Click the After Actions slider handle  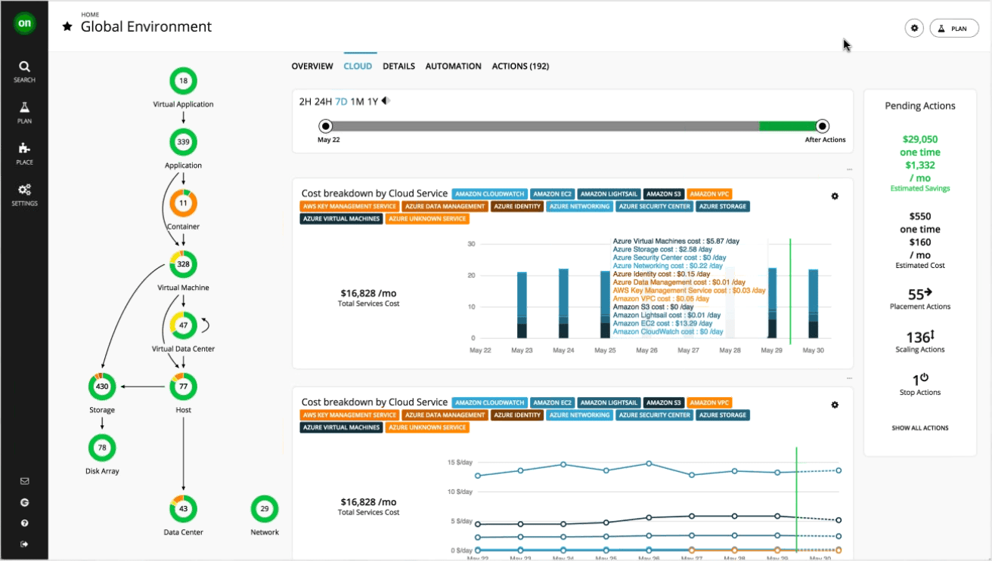coord(822,126)
